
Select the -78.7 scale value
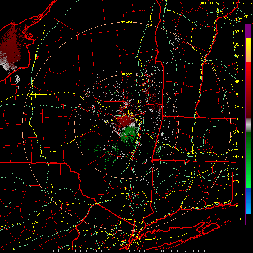238,182
